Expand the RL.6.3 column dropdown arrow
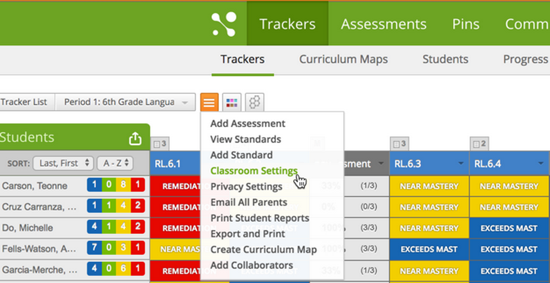 click(460, 164)
